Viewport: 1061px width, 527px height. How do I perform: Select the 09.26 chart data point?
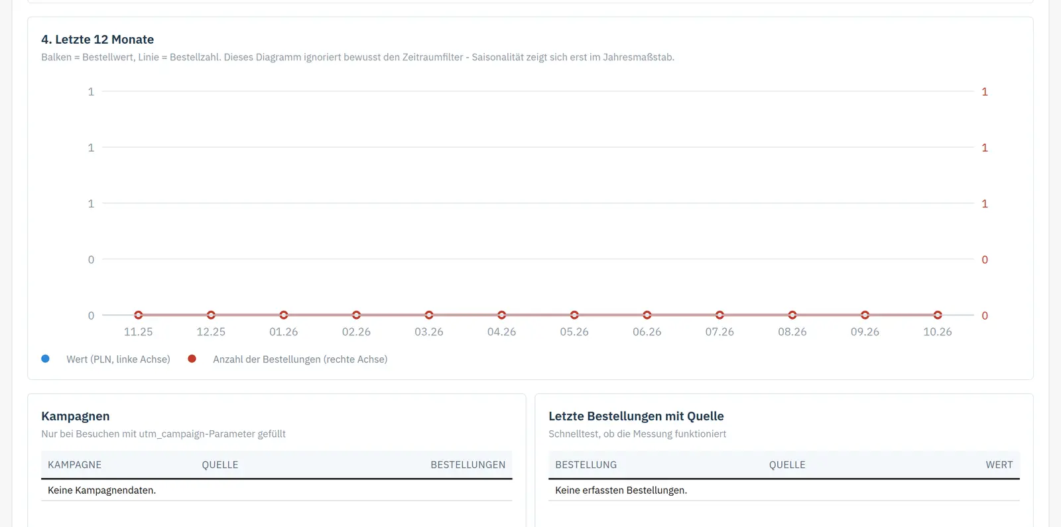point(865,315)
